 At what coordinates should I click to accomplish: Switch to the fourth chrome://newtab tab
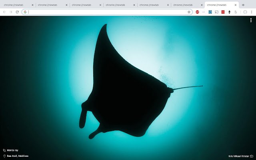tap(120, 5)
